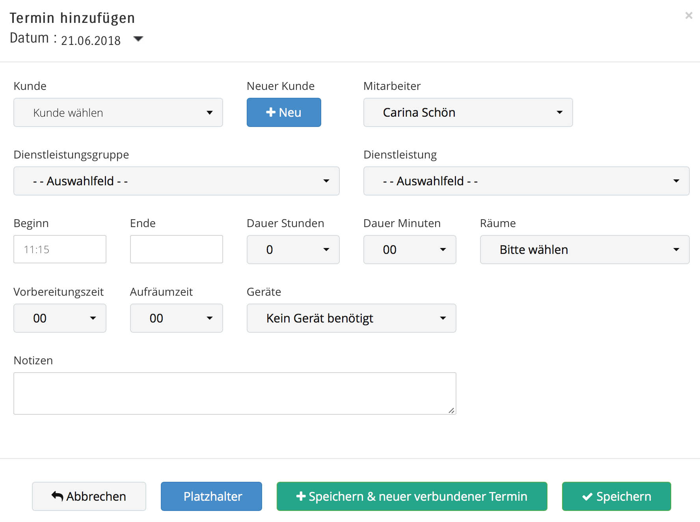The image size is (700, 522).
Task: Click the Abbrechen button
Action: [x=89, y=496]
